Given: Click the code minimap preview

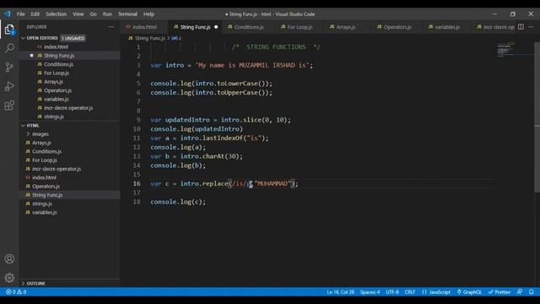Looking at the screenshot, I should click(x=506, y=49).
